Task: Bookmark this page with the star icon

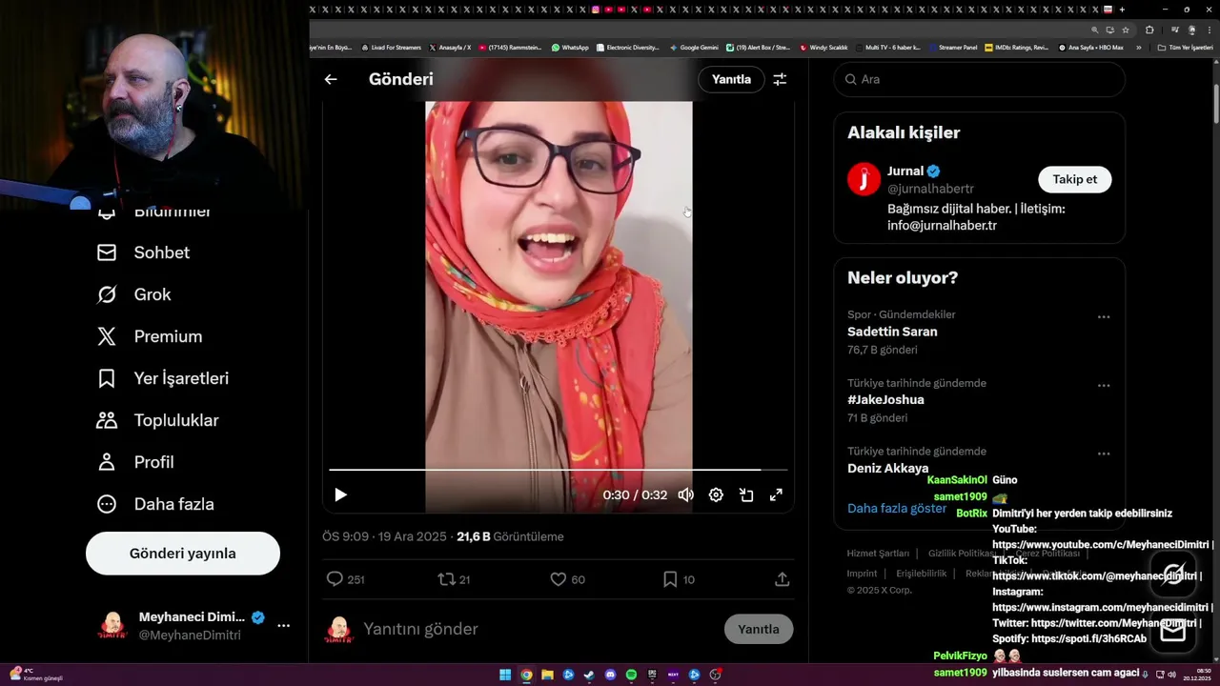Action: [1126, 30]
